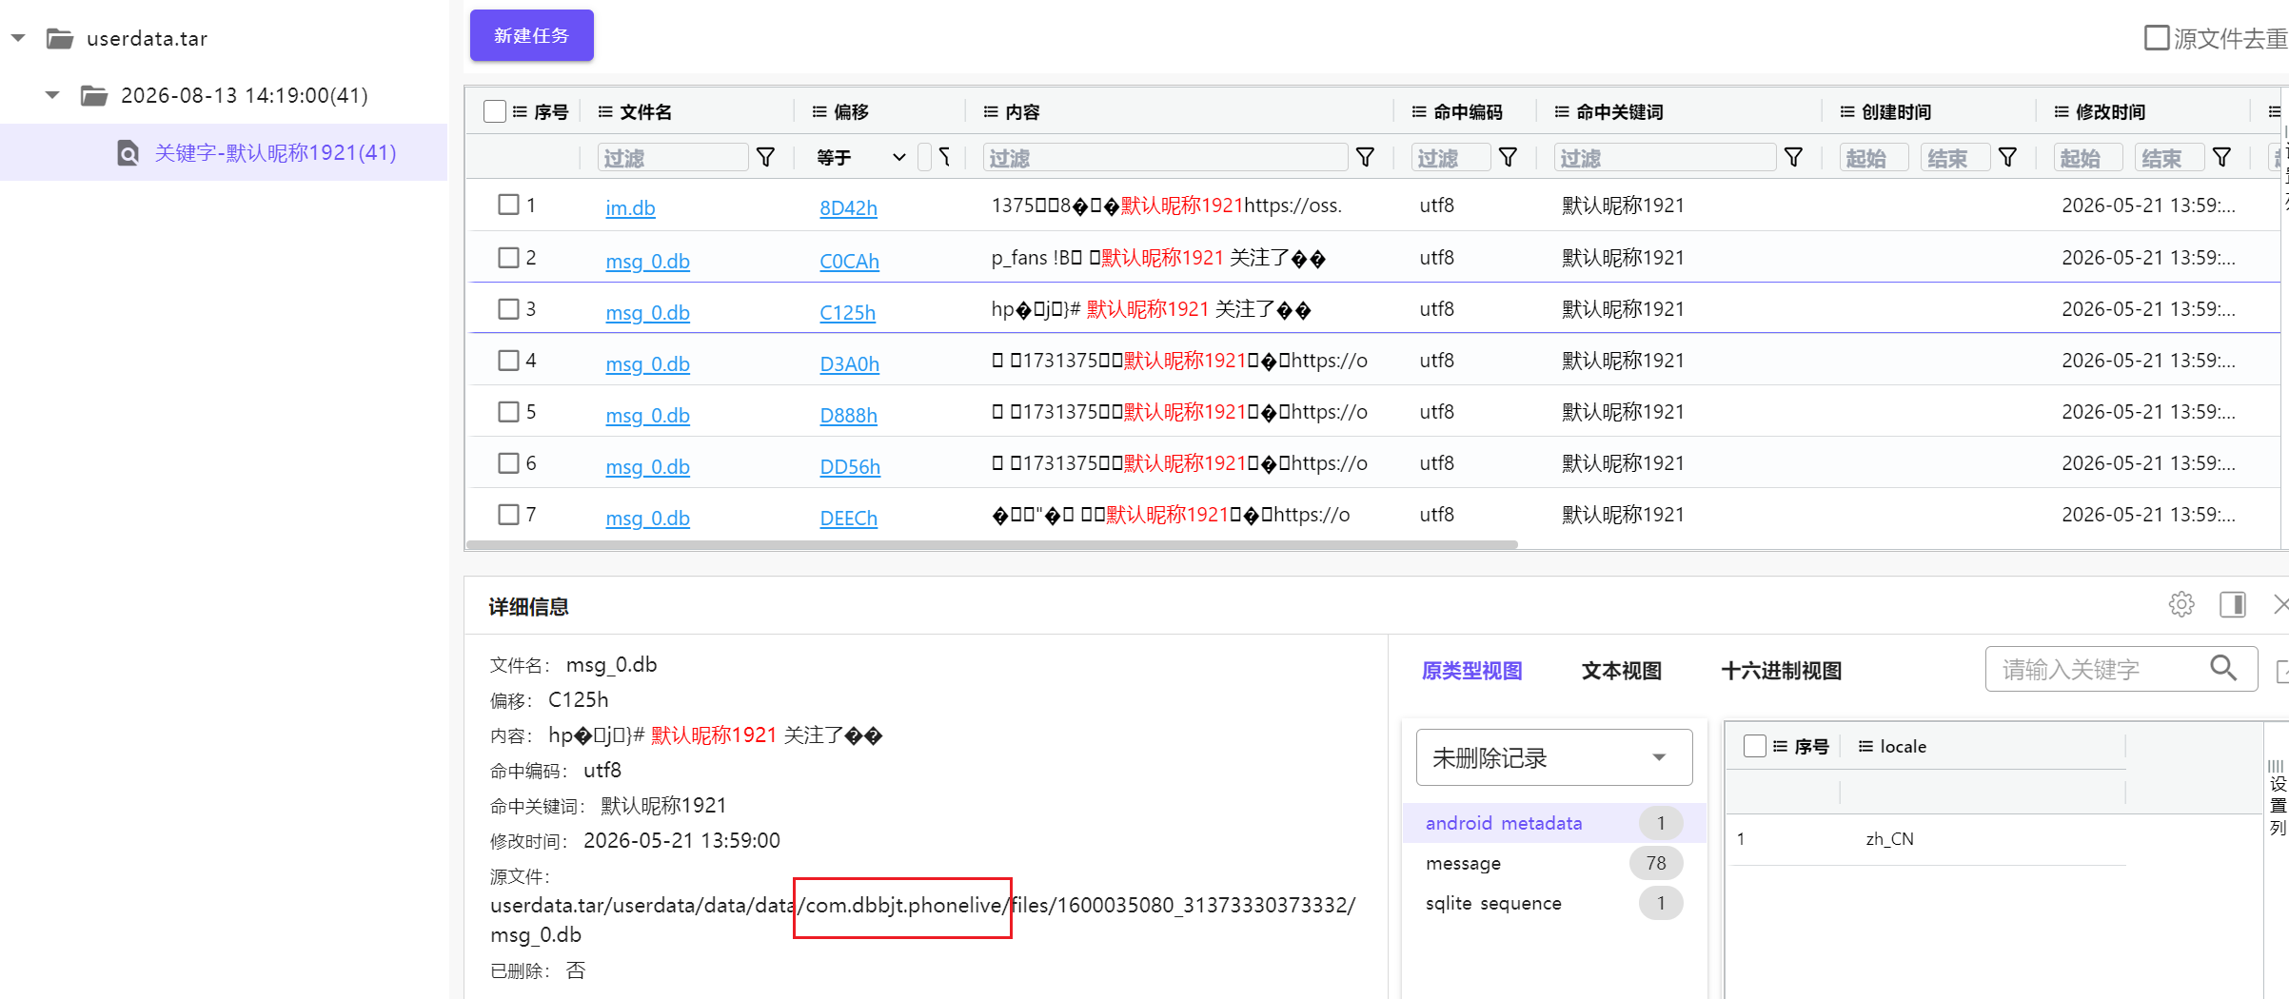Viewport: 2289px width, 999px height.
Task: Open the msg_0.db link in row 4
Action: pyautogui.click(x=647, y=363)
